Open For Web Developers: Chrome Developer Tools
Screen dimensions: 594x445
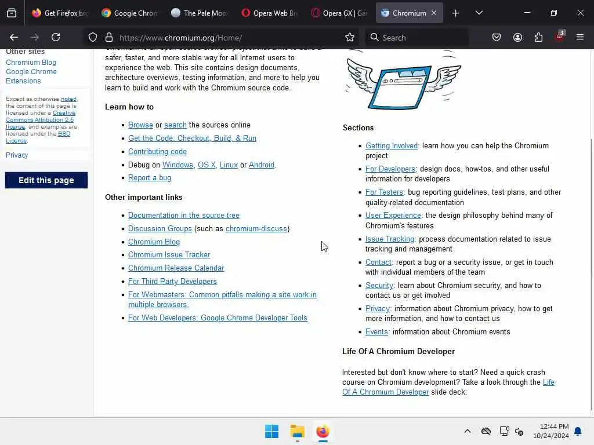pos(218,318)
